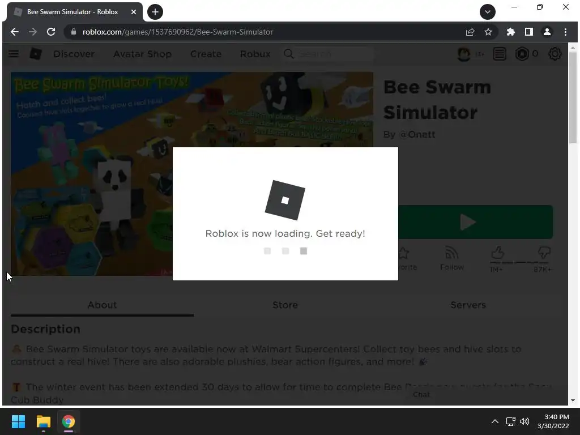Open the Discover page
Viewport: 580px width, 435px height.
point(74,54)
